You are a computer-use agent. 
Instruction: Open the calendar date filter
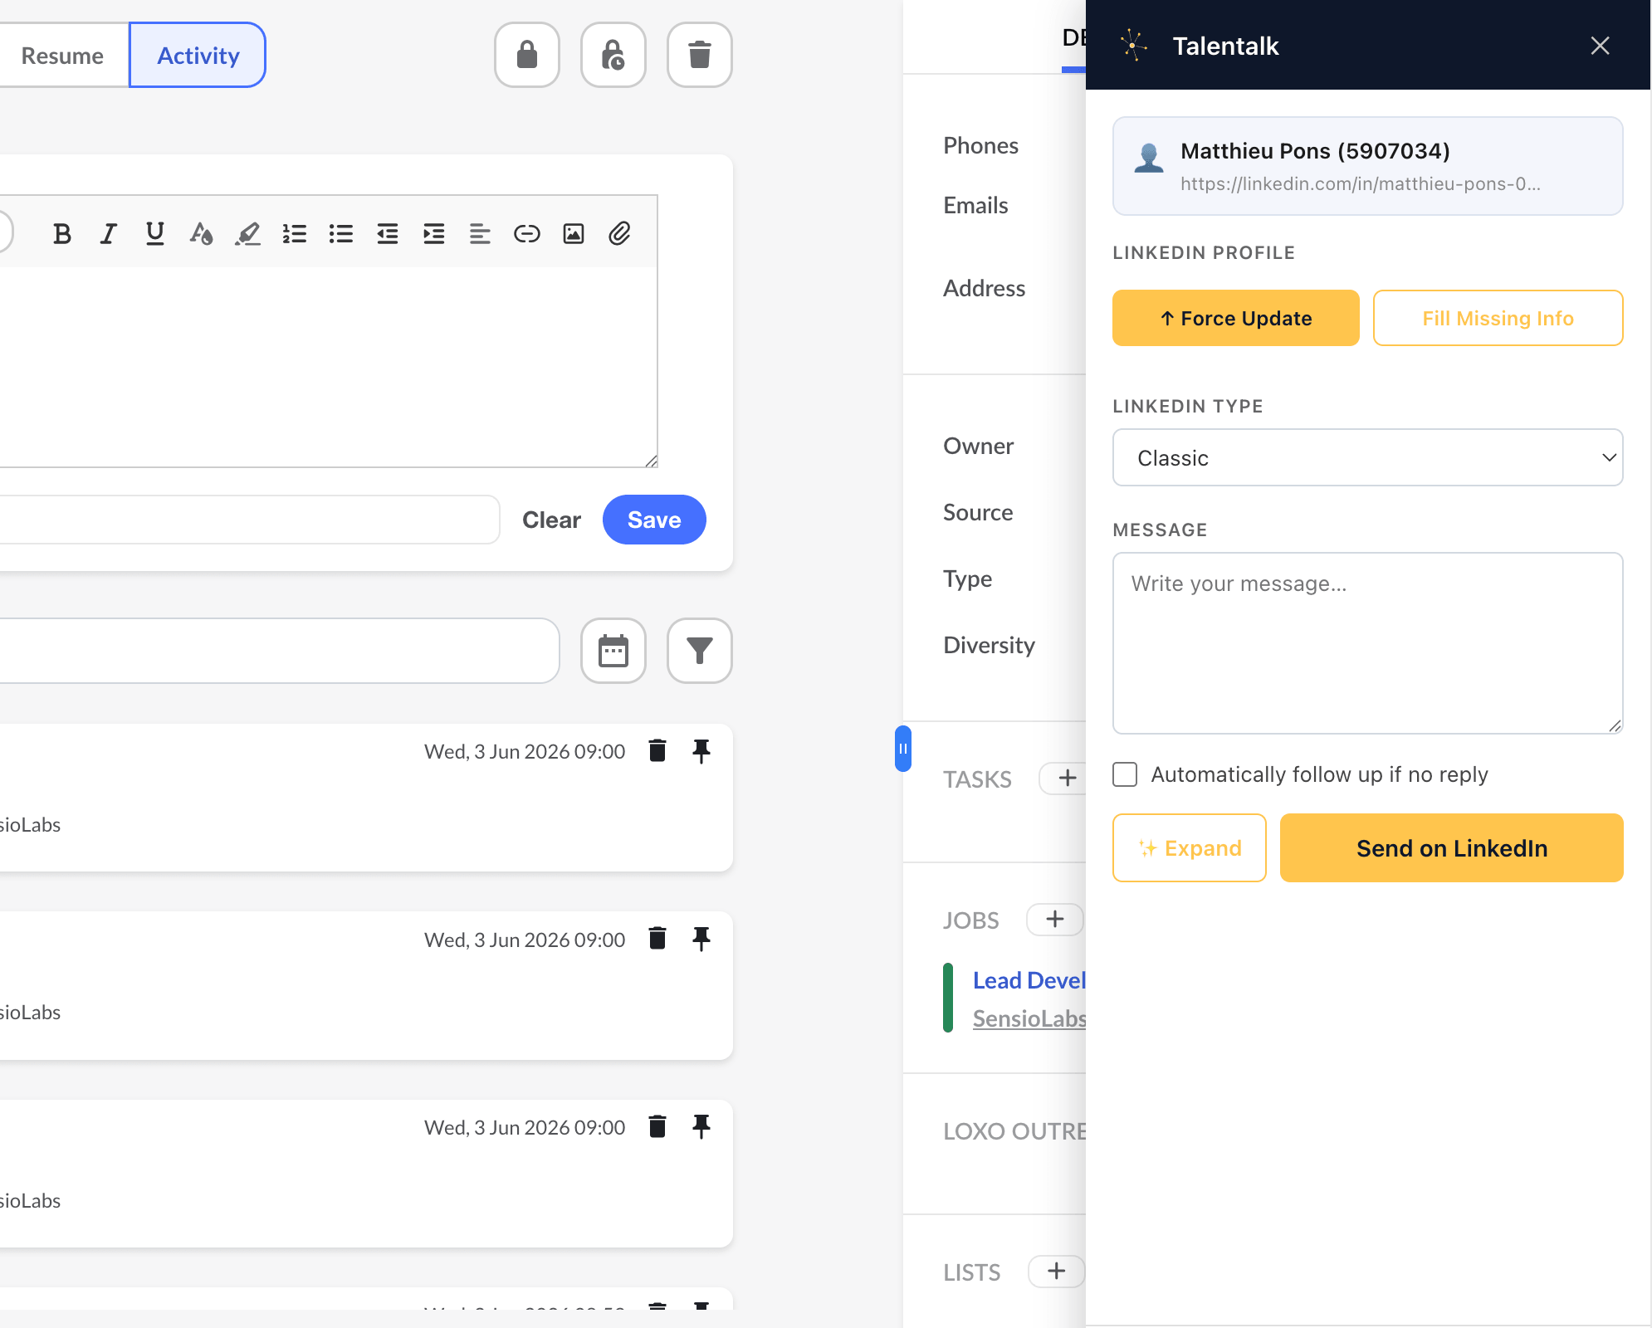click(613, 651)
